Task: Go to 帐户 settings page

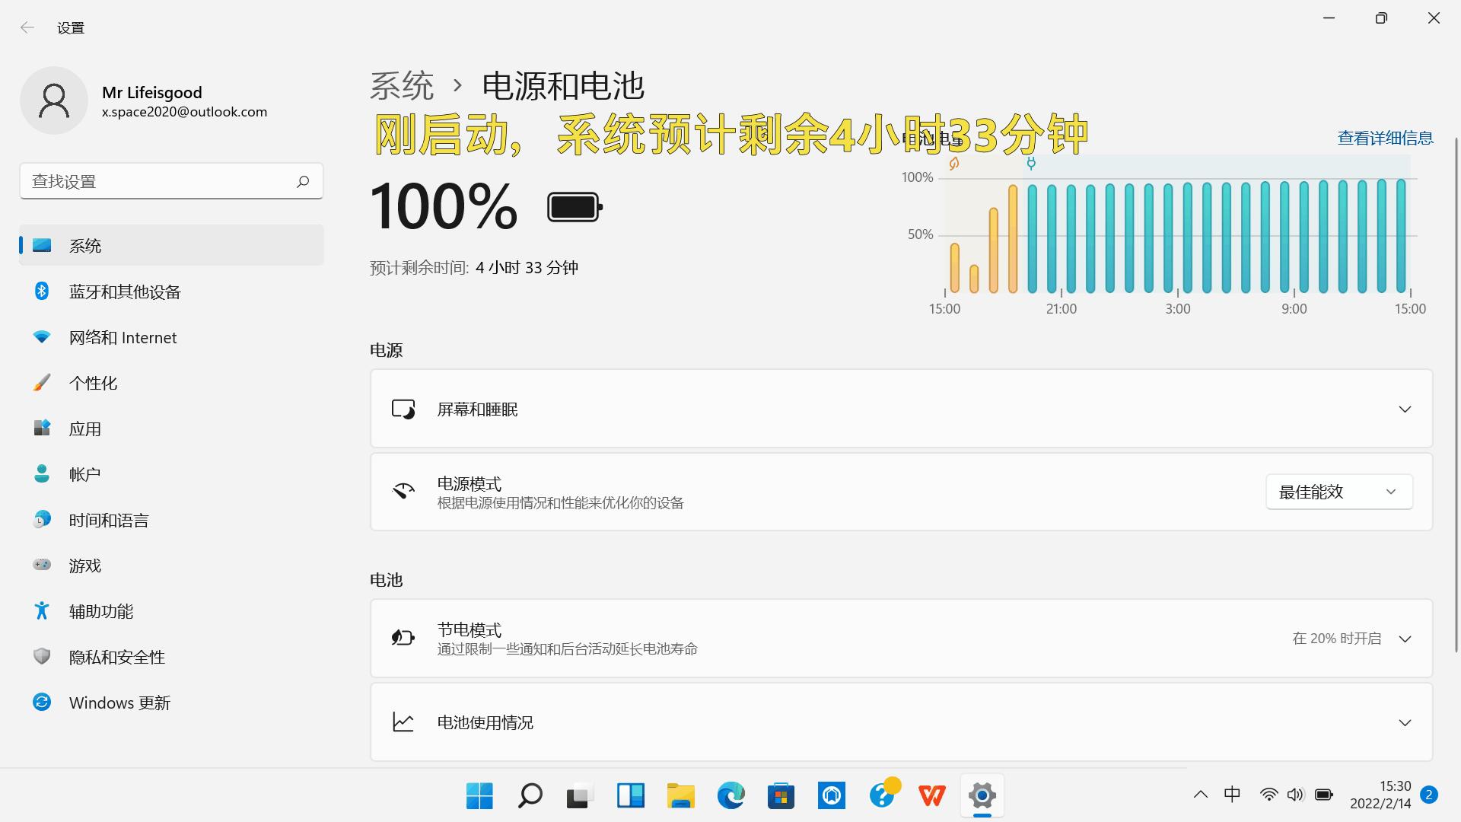Action: (84, 473)
